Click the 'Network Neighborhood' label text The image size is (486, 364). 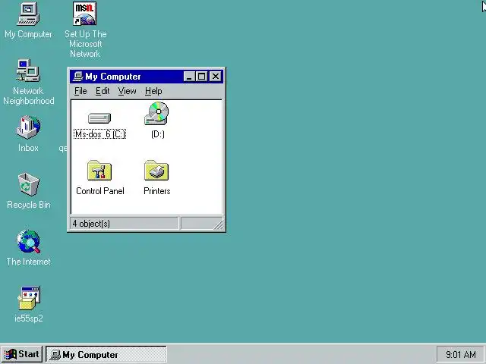29,96
